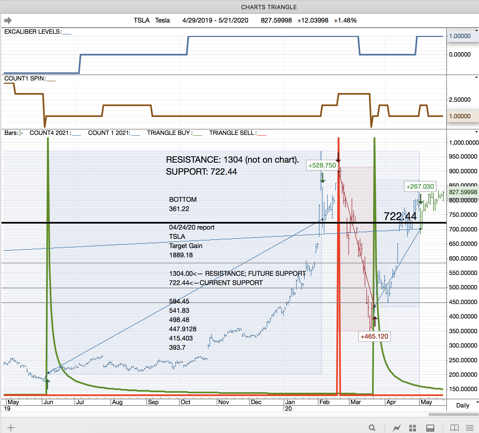Click the 1889.18 target gain value
This screenshot has height=433, width=479.
[181, 255]
